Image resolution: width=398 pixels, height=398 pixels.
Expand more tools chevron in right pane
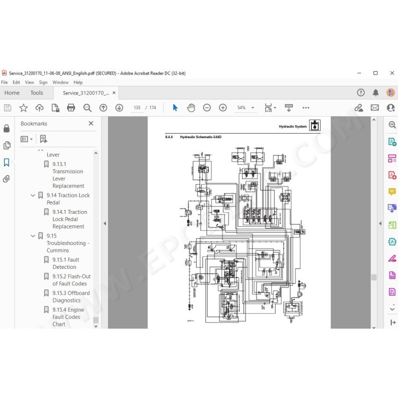click(x=392, y=309)
